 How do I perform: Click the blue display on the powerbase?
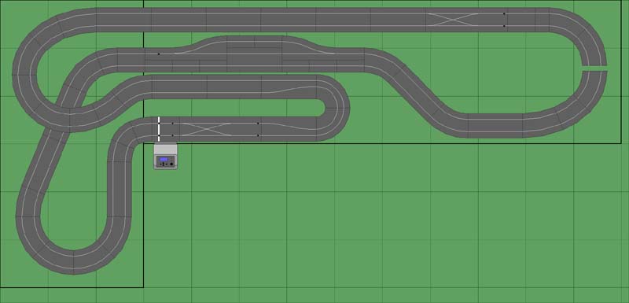pyautogui.click(x=164, y=159)
